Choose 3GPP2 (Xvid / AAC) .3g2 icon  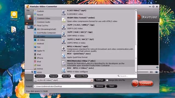pos(64,42)
